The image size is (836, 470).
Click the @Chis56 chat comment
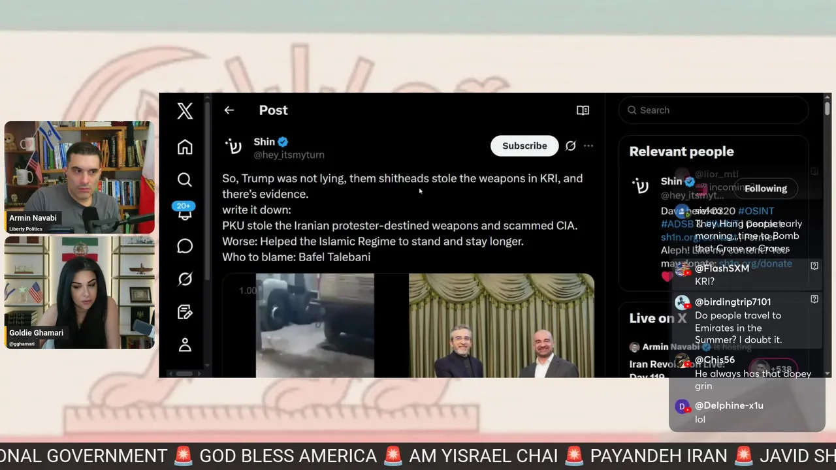click(x=747, y=373)
